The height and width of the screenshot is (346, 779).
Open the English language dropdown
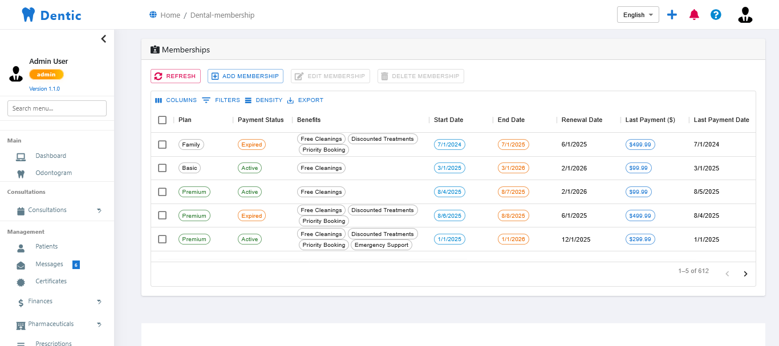click(638, 14)
